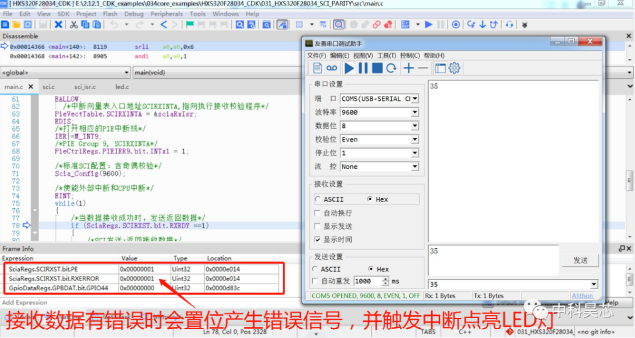This screenshot has height=338, width=635.
Task: Click the refresh circular arrow in the serial tool
Action: (391, 68)
